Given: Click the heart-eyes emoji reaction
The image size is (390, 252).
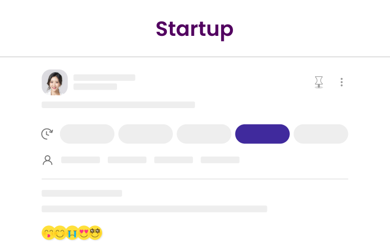Looking at the screenshot, I should tap(84, 233).
